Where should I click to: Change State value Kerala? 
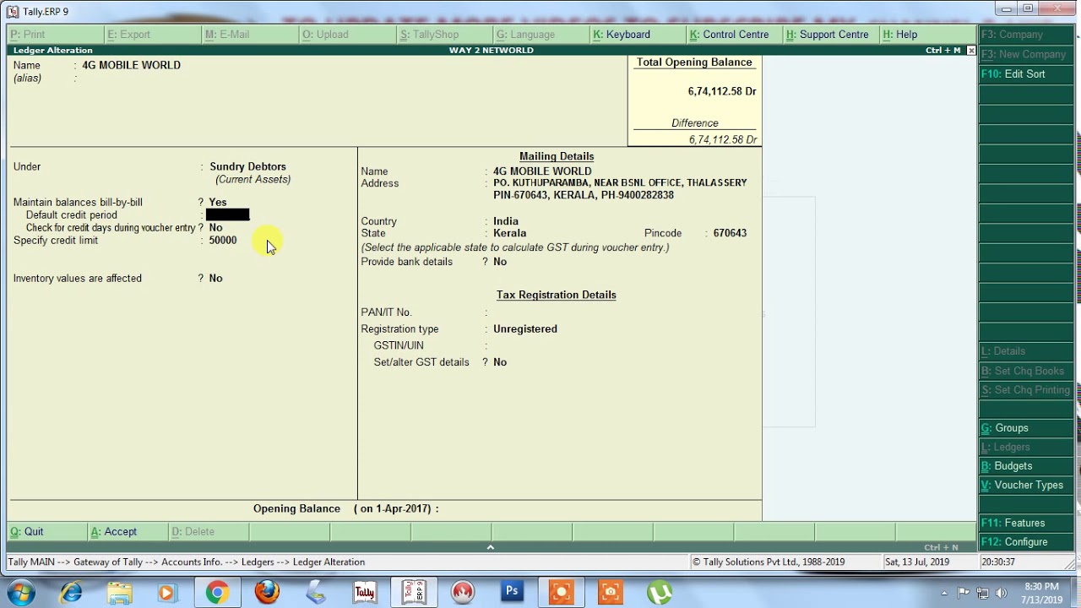[x=509, y=233]
